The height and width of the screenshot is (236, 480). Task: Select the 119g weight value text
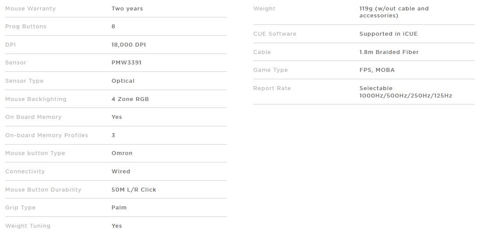point(394,12)
